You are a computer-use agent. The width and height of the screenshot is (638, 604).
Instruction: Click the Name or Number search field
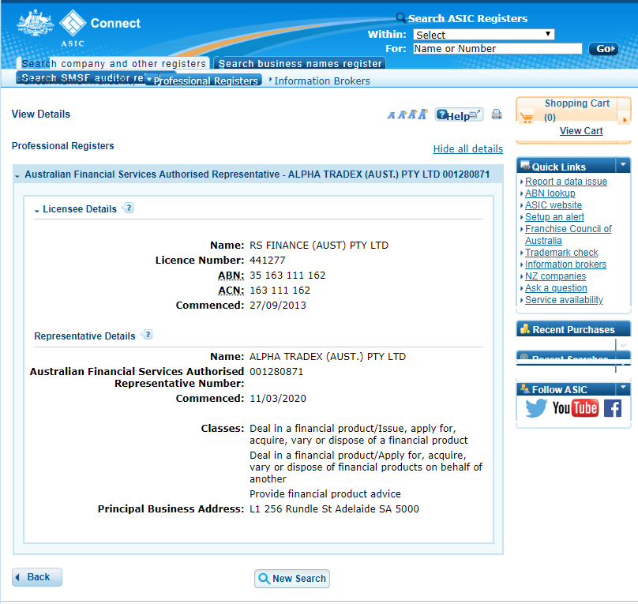497,49
